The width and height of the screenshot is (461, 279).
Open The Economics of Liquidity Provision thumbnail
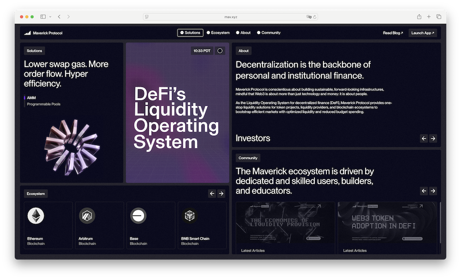[x=285, y=222]
